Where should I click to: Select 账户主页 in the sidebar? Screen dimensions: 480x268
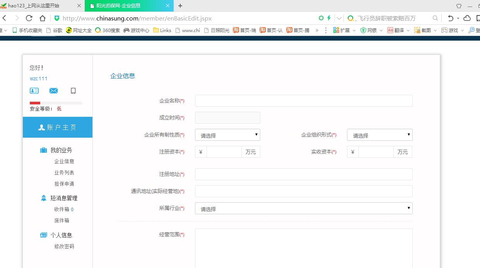[58, 127]
